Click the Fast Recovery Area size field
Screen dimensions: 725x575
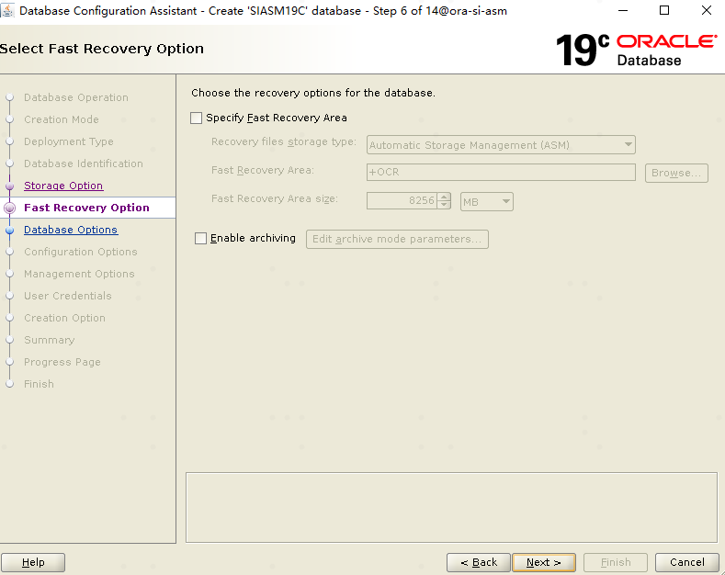(x=402, y=200)
